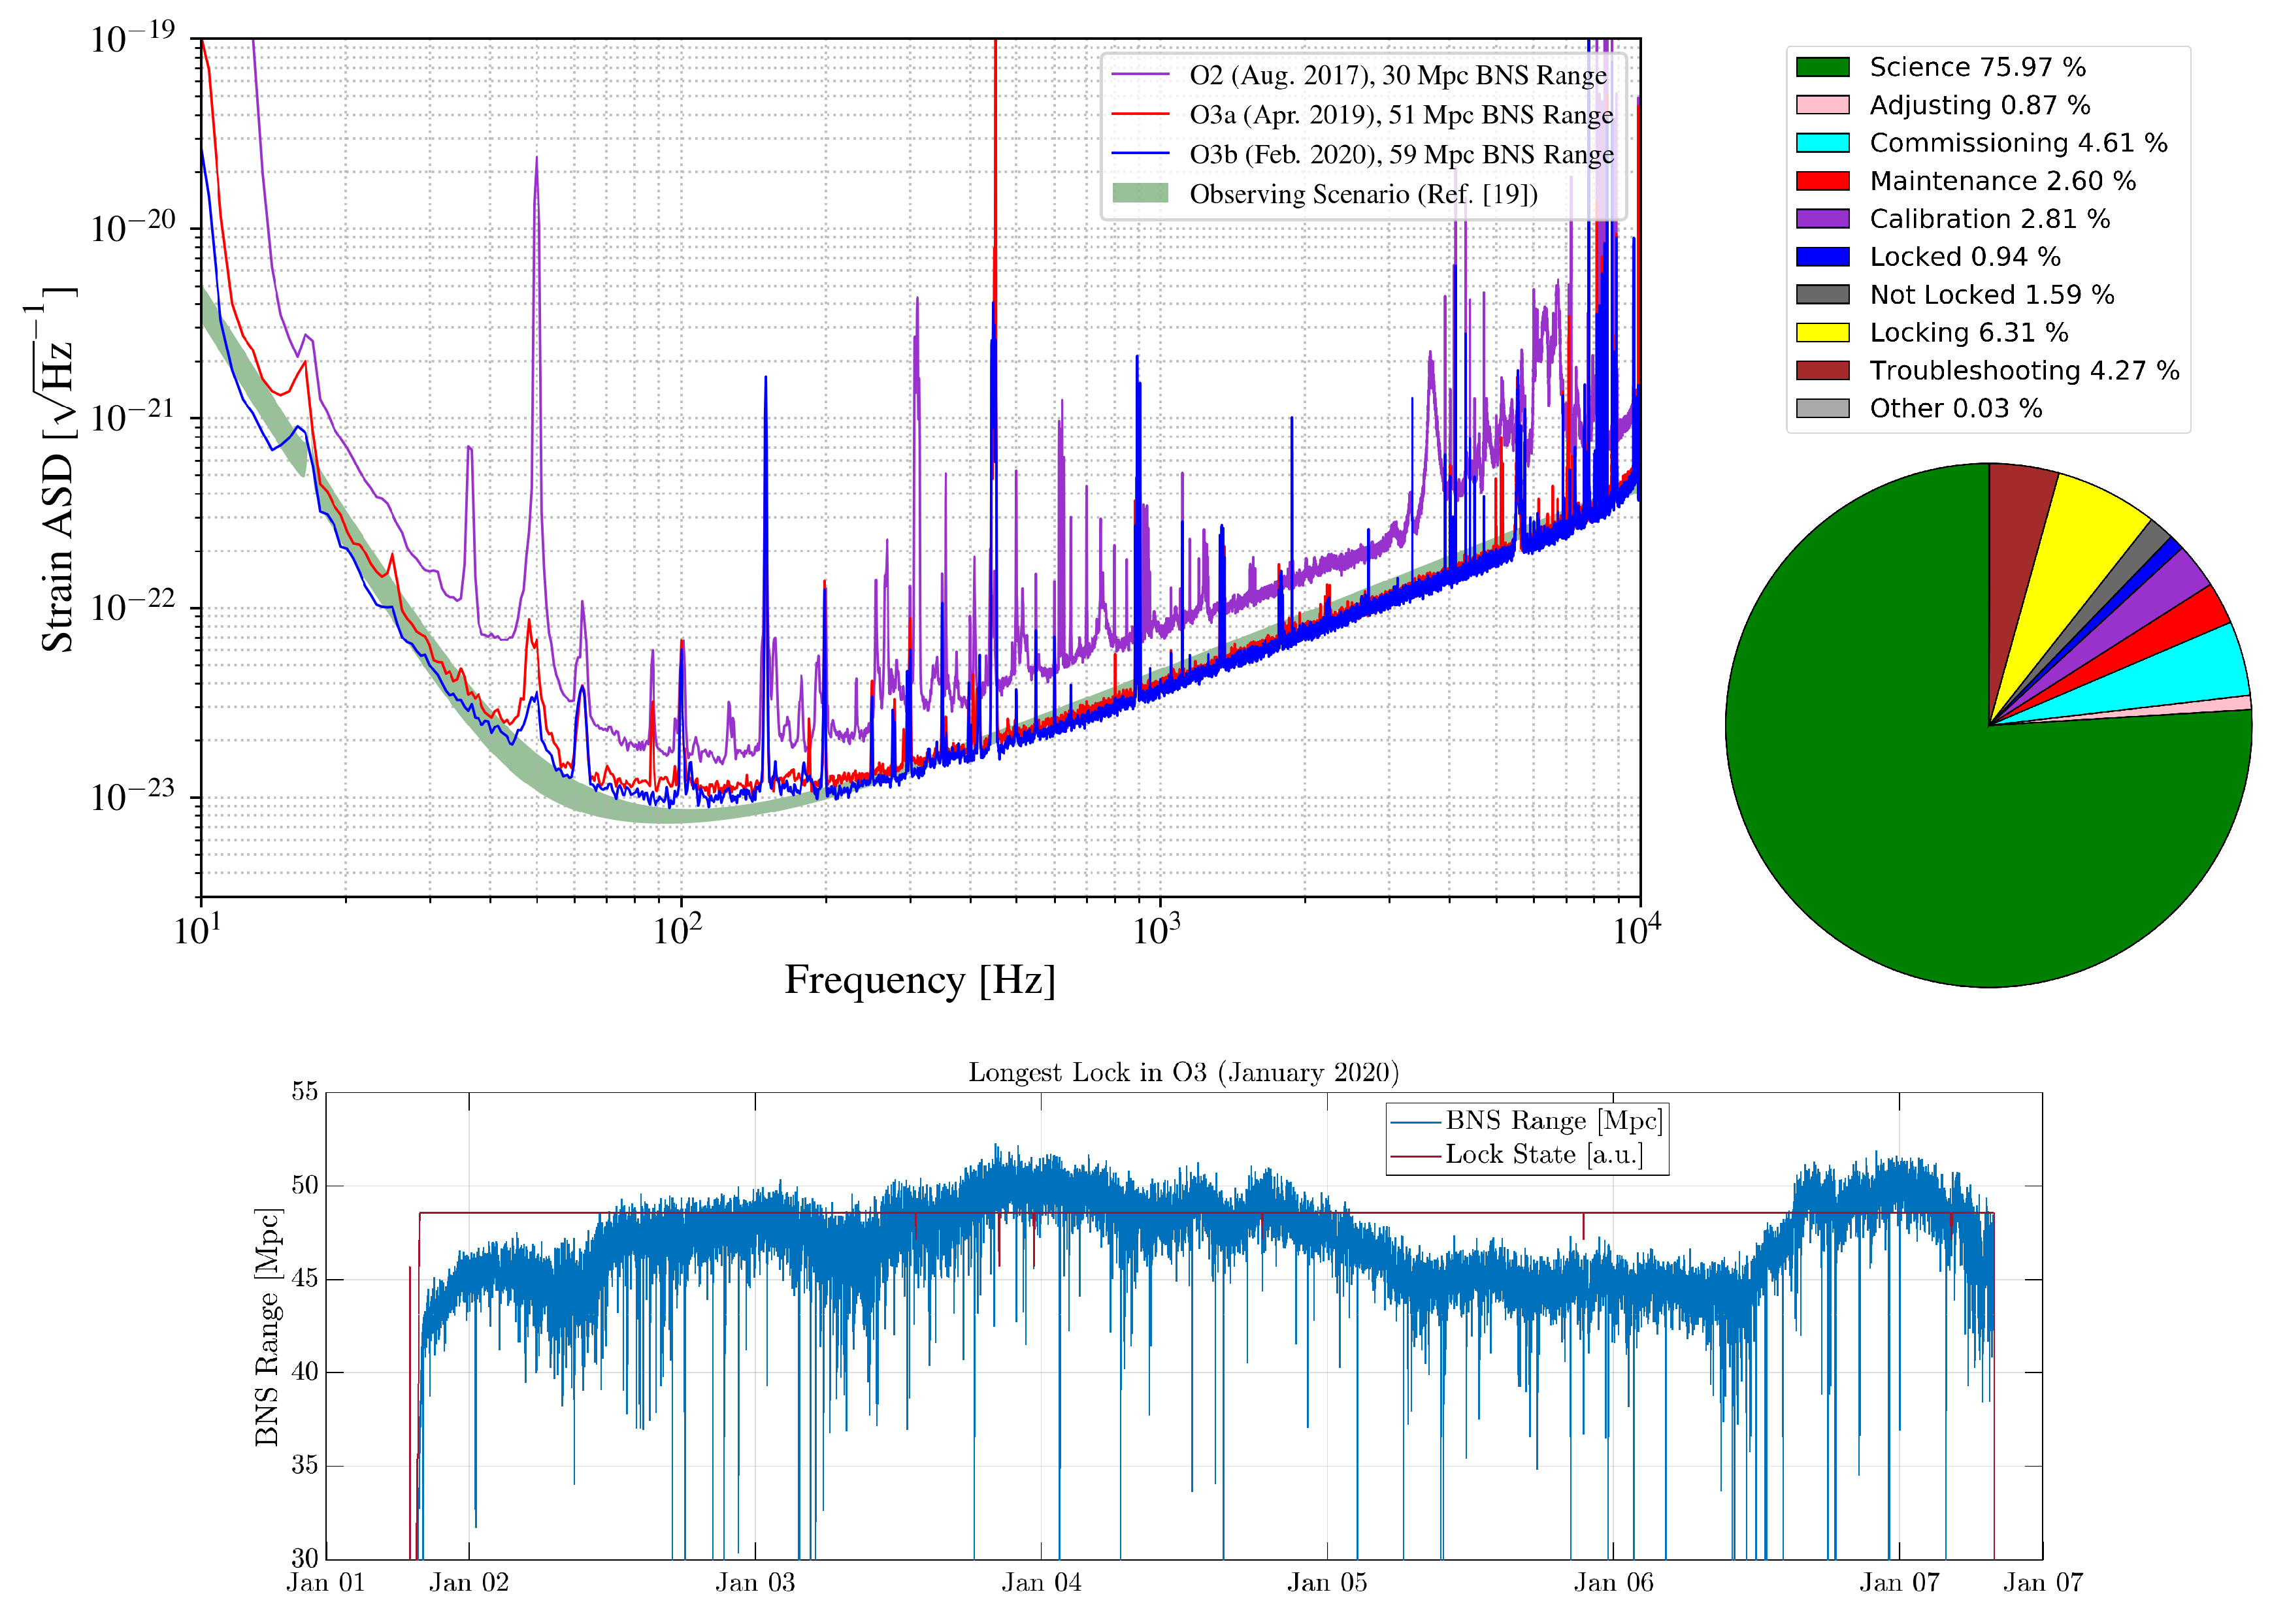This screenshot has width=2287, height=1624.
Task: Click the brown Troubleshooting legend swatch
Action: 1822,371
